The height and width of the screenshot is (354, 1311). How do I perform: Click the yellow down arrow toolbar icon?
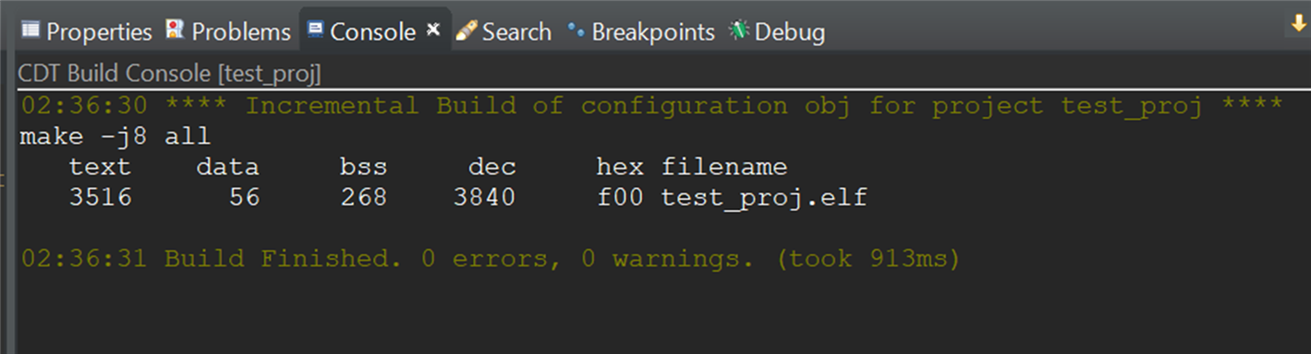point(1298,27)
